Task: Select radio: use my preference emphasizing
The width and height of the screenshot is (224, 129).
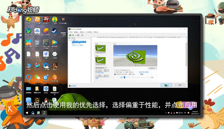Action: click(115, 74)
